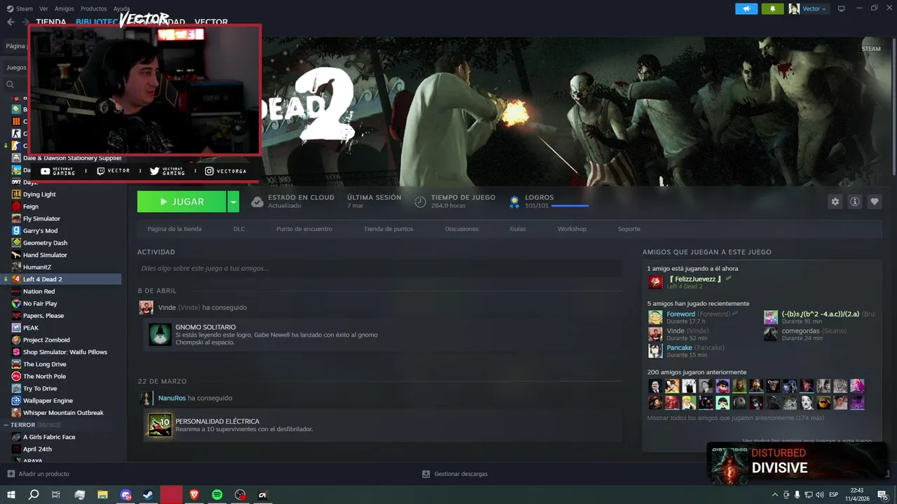Show game info circle icon
The image size is (897, 504).
(855, 202)
